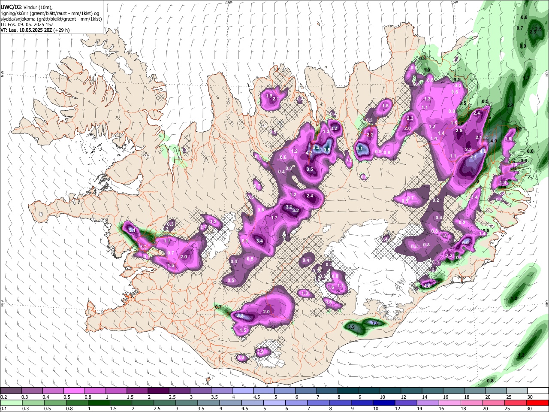Click the bright red 30 rain legend swatch
This screenshot has width=549, height=412.
[537, 403]
